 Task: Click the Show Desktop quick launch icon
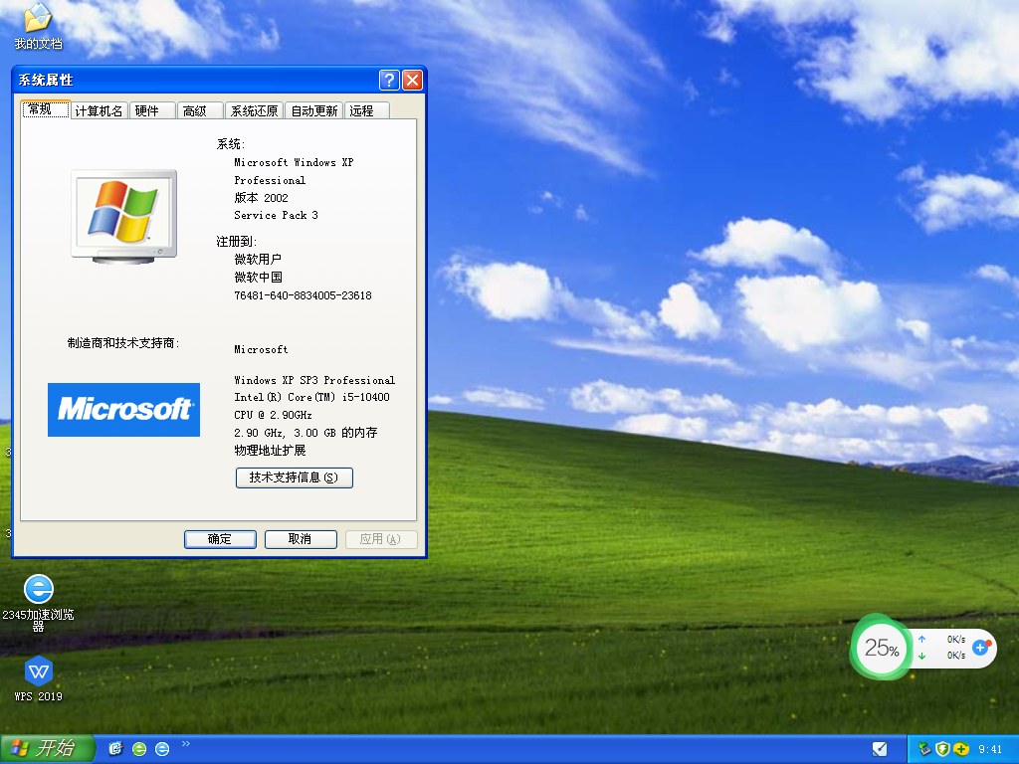pyautogui.click(x=115, y=748)
